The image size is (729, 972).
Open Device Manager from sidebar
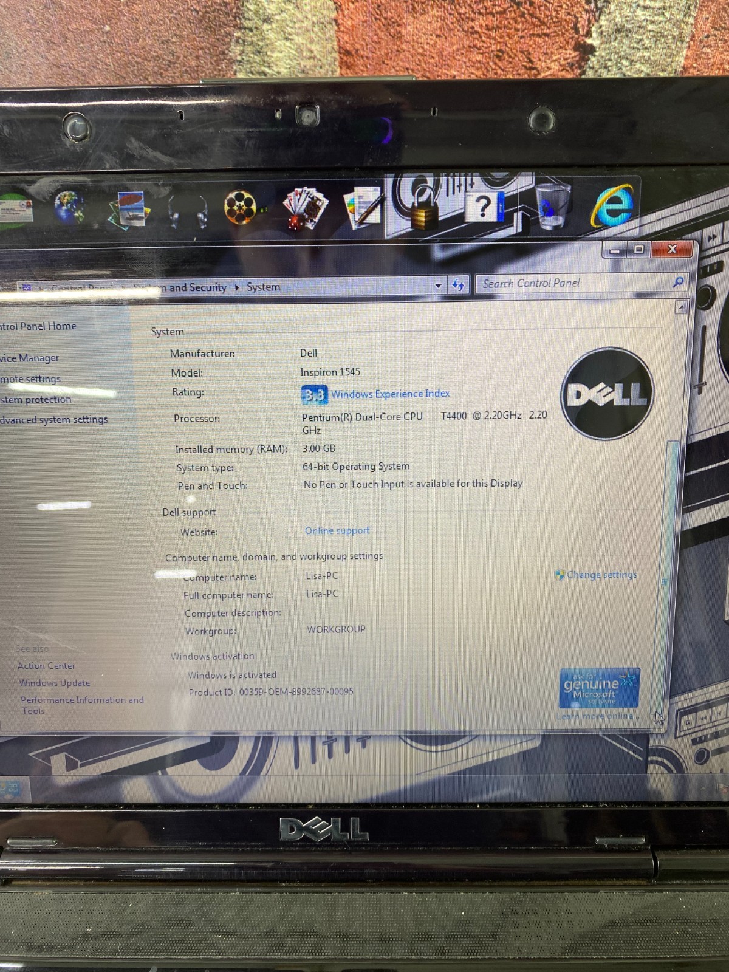pyautogui.click(x=29, y=358)
